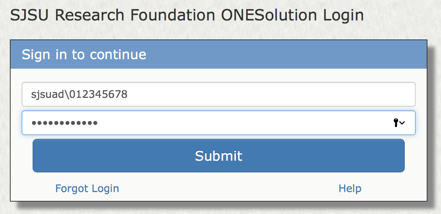The width and height of the screenshot is (441, 214).
Task: Open the Forgot Login link
Action: [x=87, y=188]
